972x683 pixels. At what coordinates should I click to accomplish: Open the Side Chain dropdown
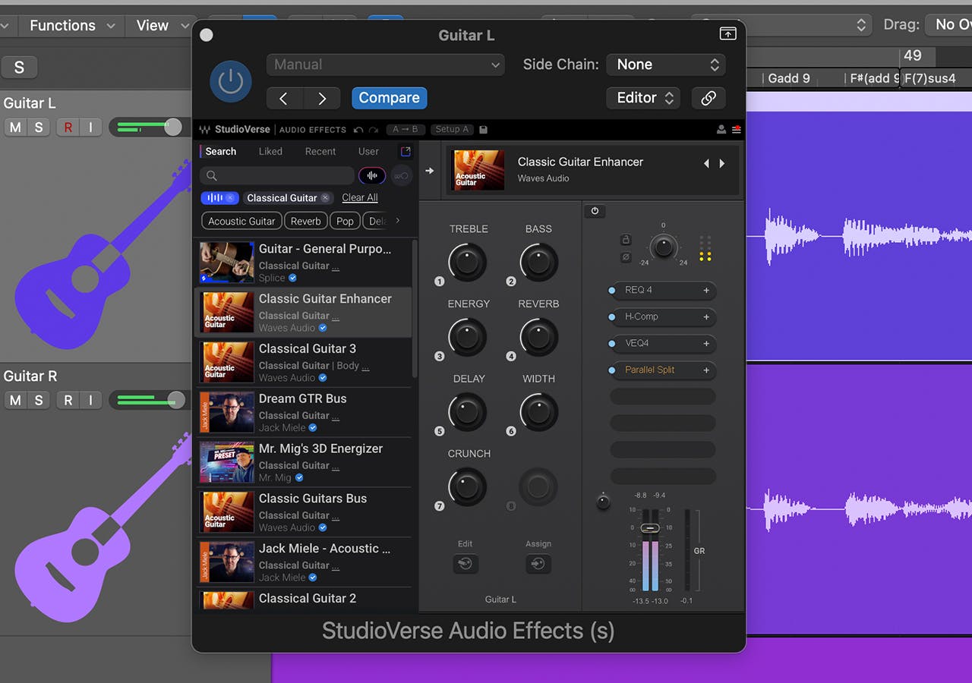(x=665, y=65)
